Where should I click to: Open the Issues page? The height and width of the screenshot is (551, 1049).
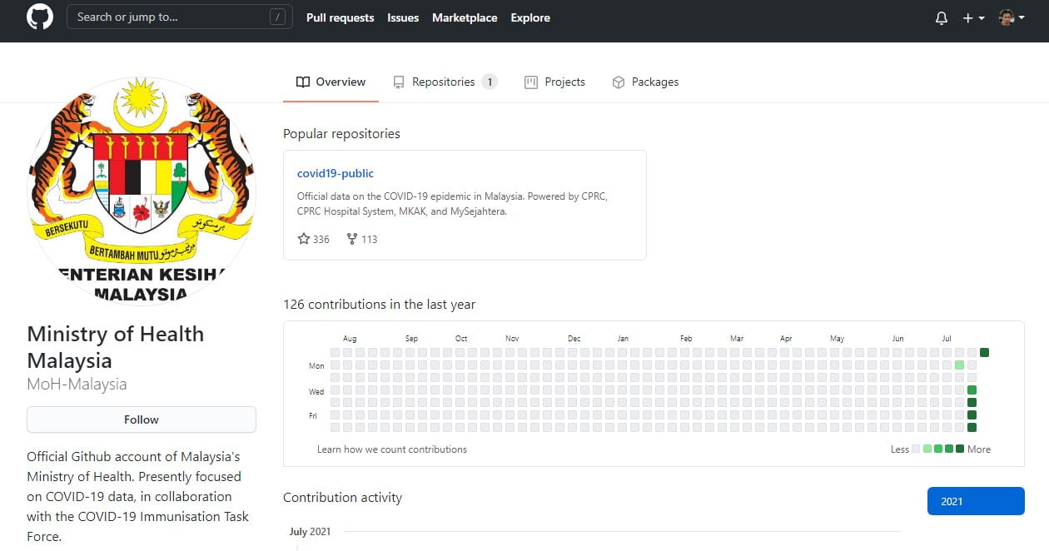click(403, 17)
